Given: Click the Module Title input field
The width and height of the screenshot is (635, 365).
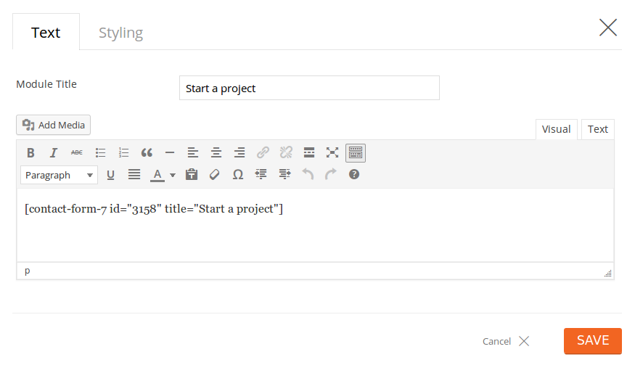Looking at the screenshot, I should pos(309,89).
